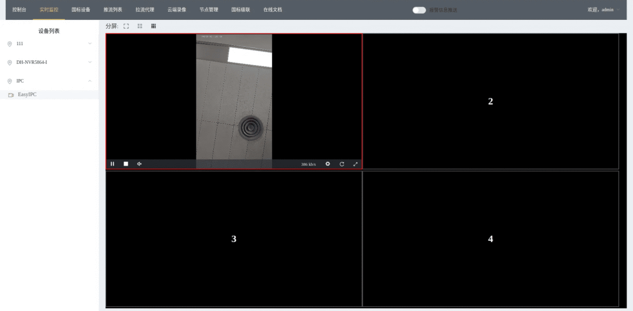Screen dimensions: 633x311
Task: Click the location pin beside DH-NVR5864-I
Action: click(10, 63)
